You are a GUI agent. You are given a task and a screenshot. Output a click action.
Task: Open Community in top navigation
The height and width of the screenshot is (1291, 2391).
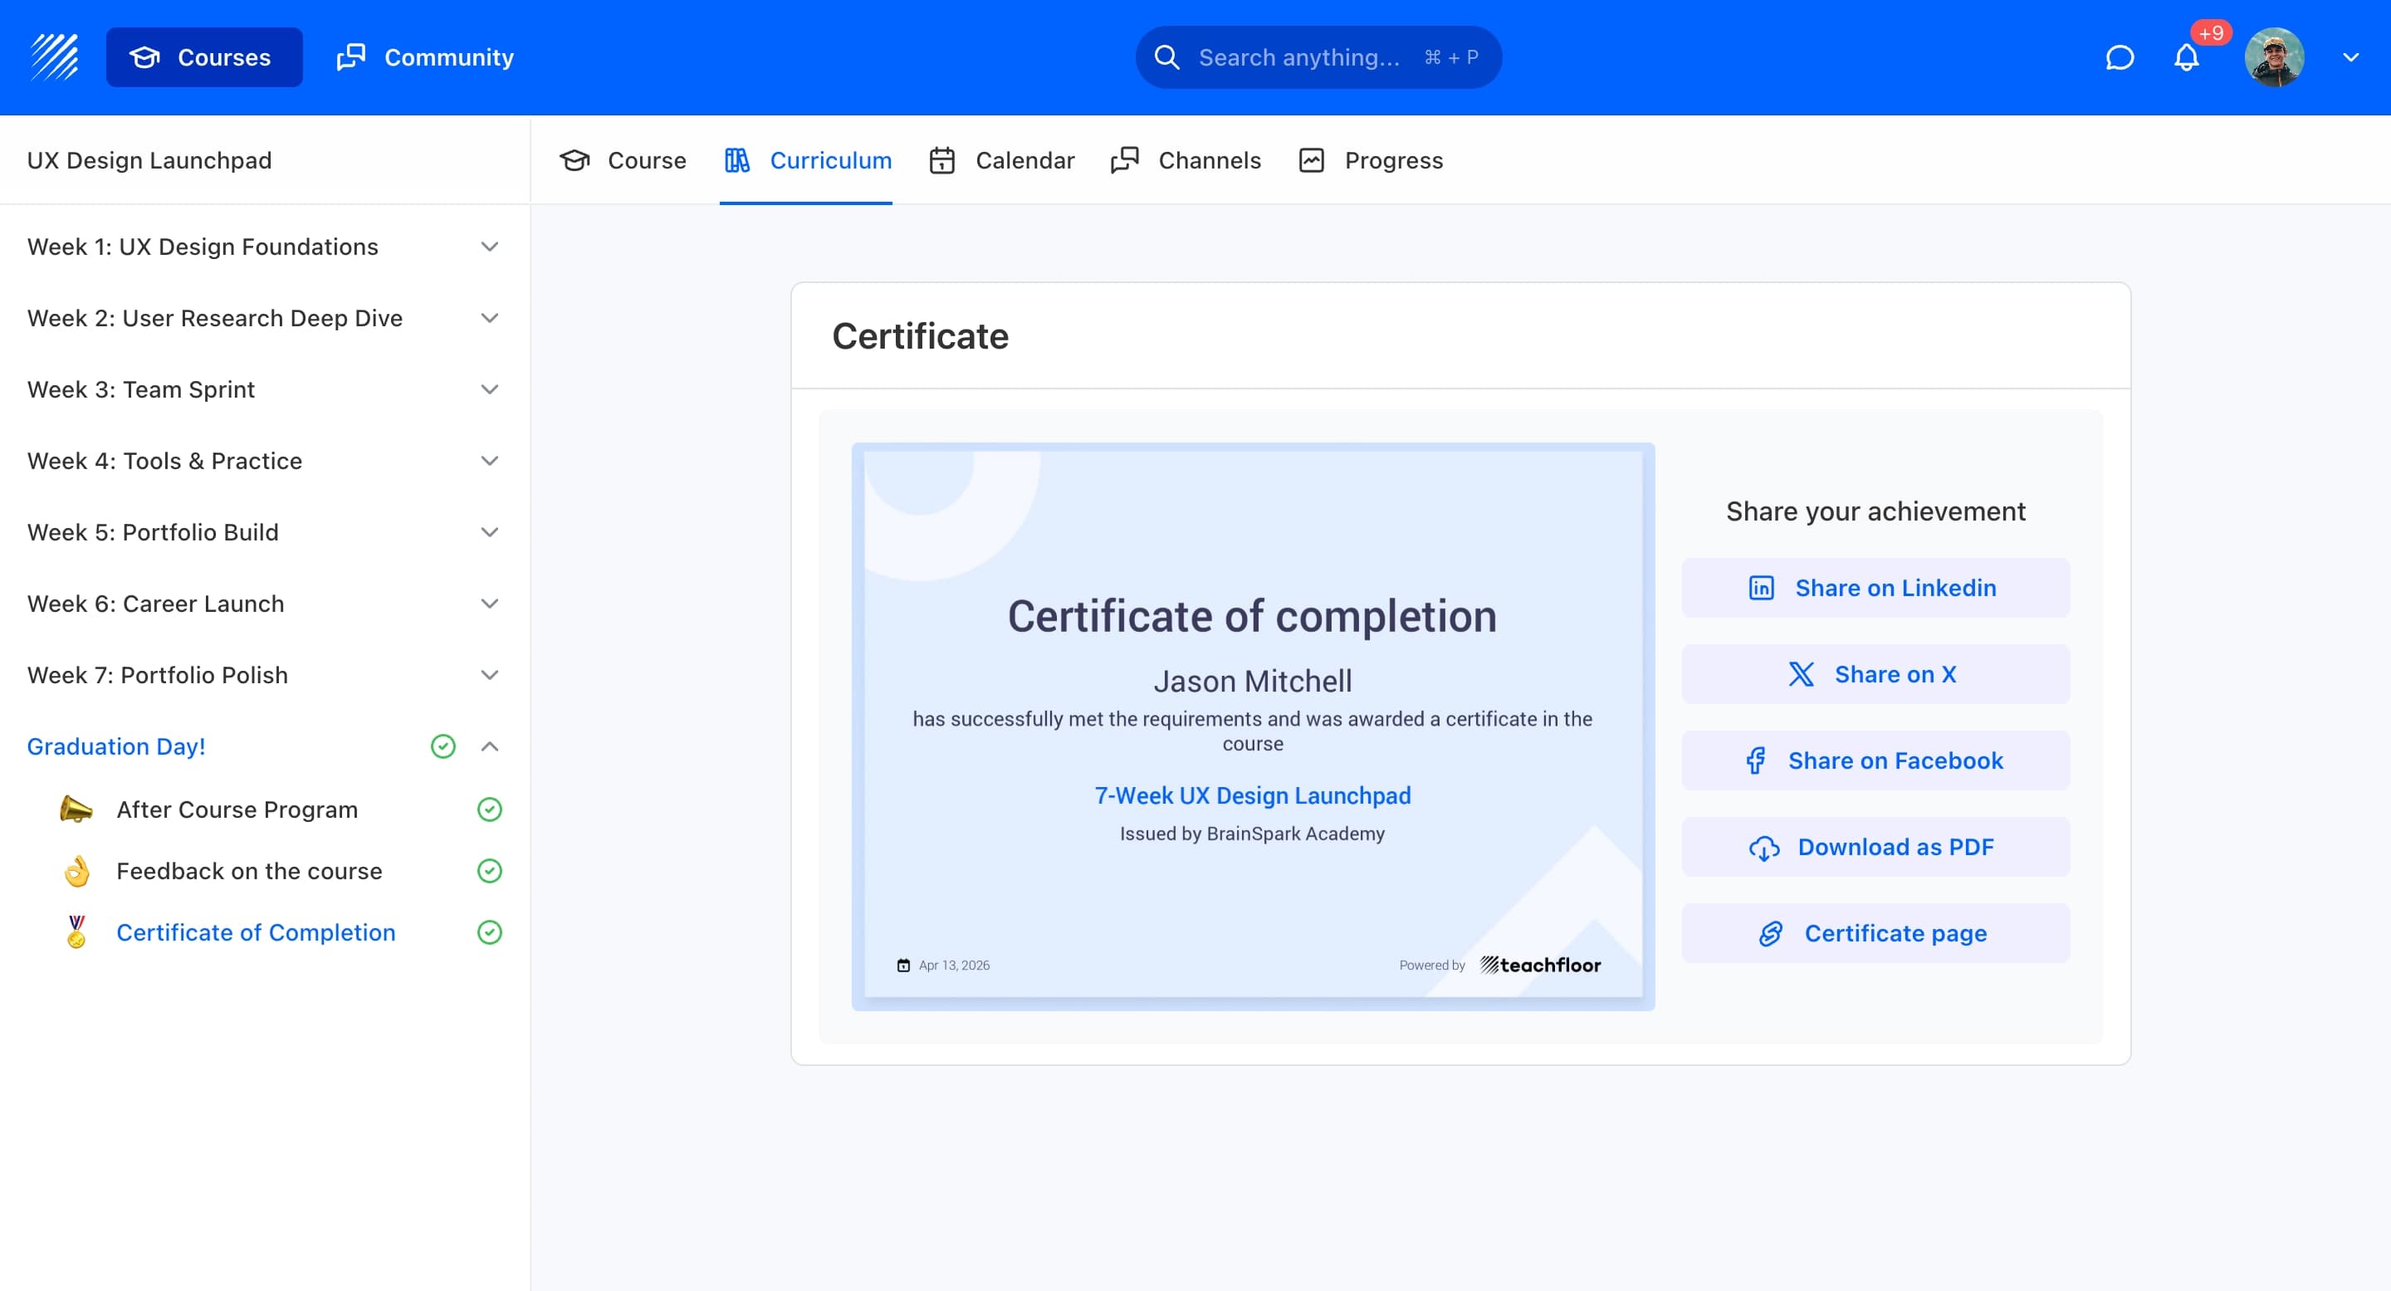pos(425,57)
